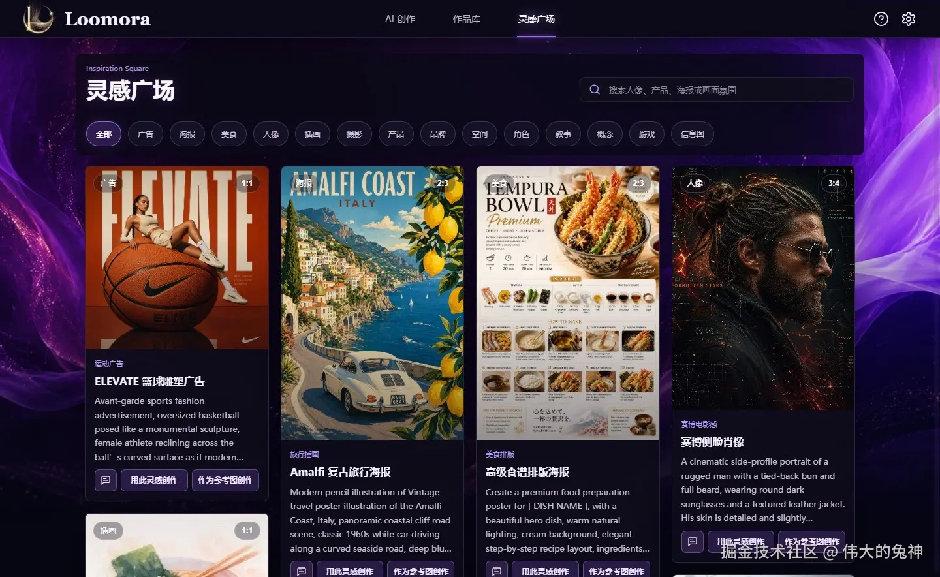Click the 人像 badge on the portrait thumbnail
Image resolution: width=940 pixels, height=577 pixels.
(x=695, y=183)
